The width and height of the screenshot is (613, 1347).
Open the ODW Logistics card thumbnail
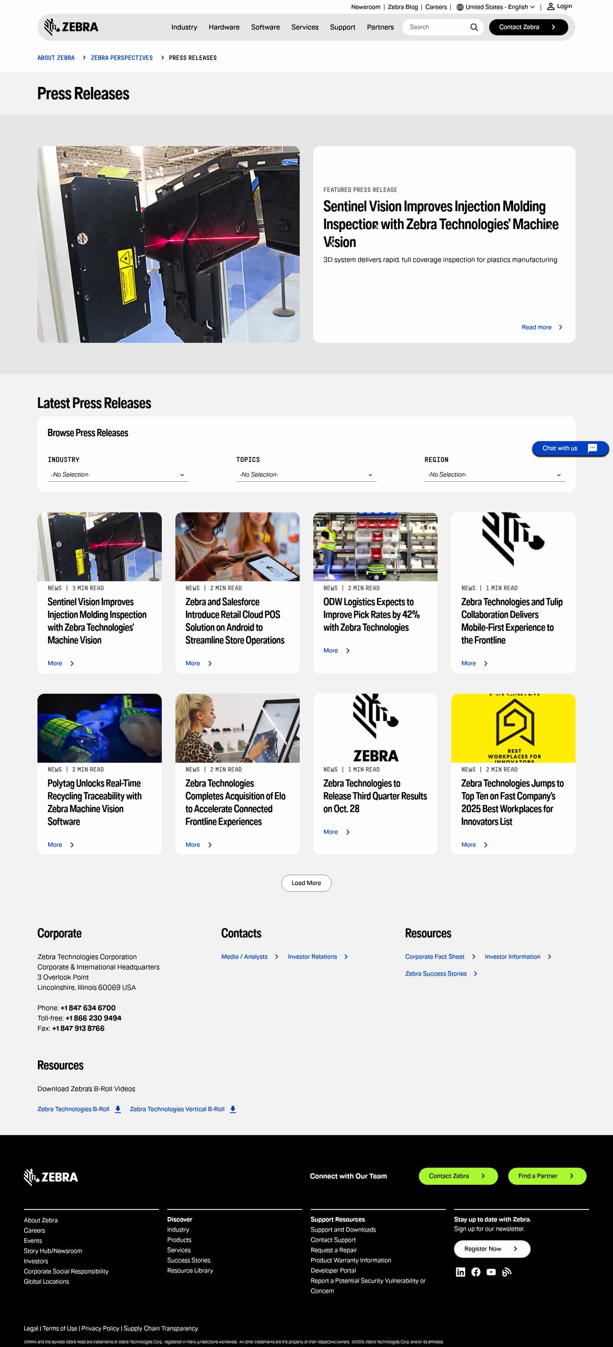[375, 546]
